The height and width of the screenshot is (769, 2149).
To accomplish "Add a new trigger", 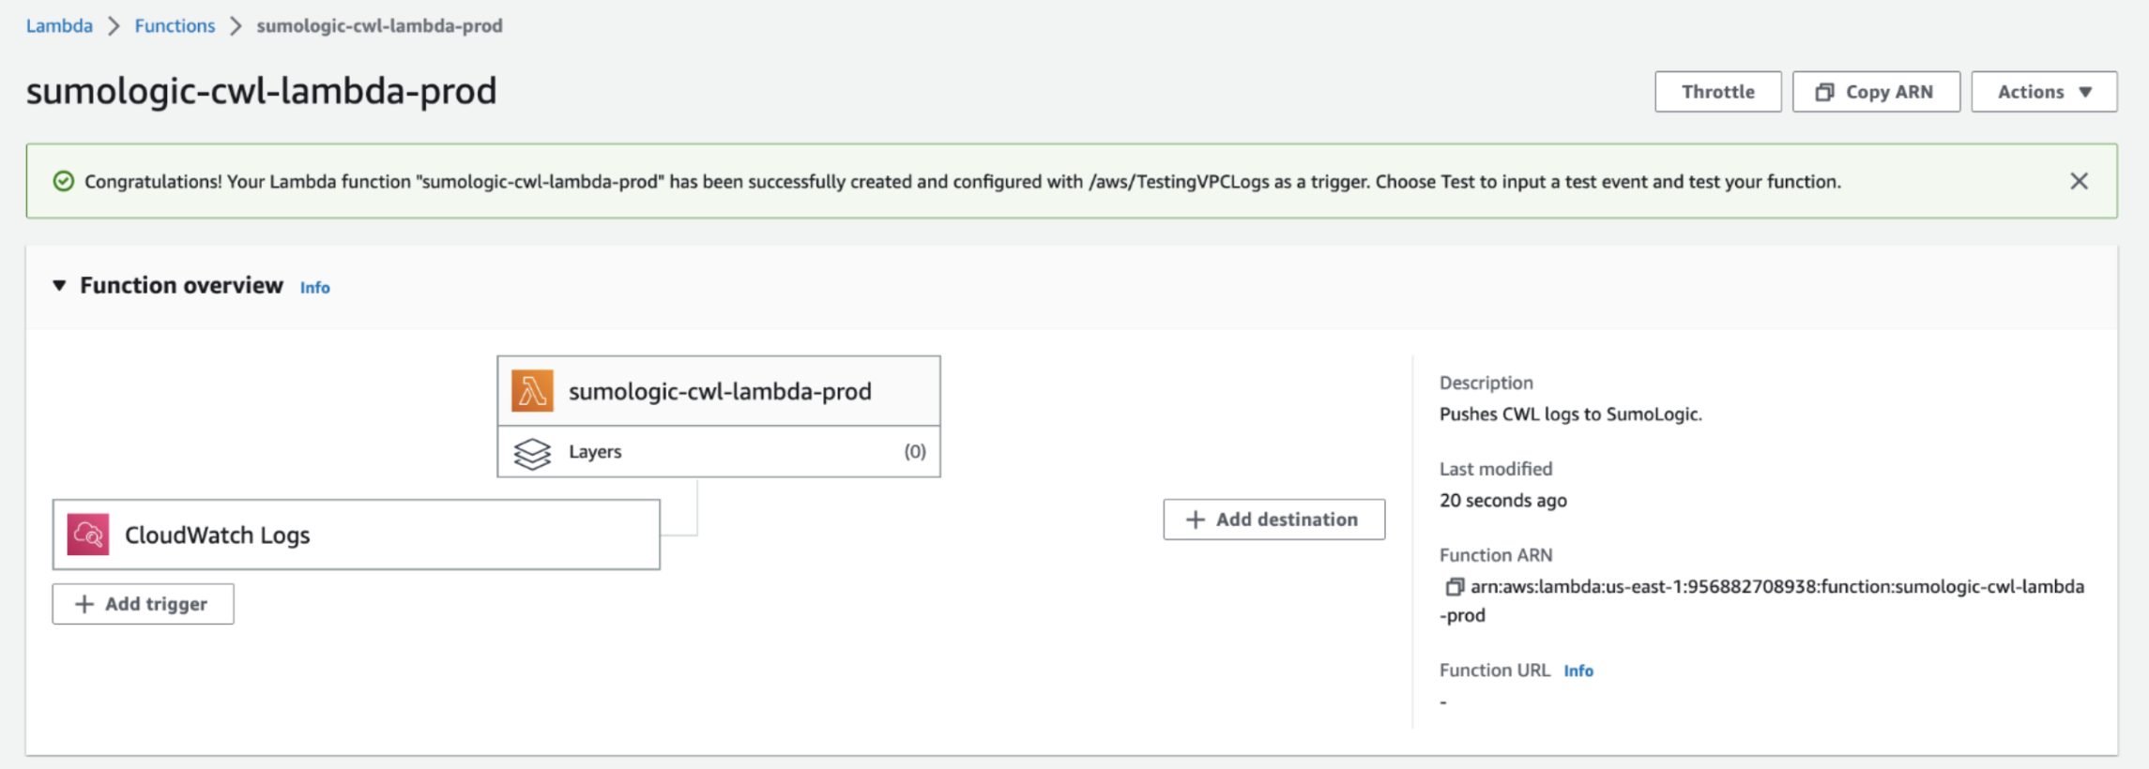I will pos(143,604).
